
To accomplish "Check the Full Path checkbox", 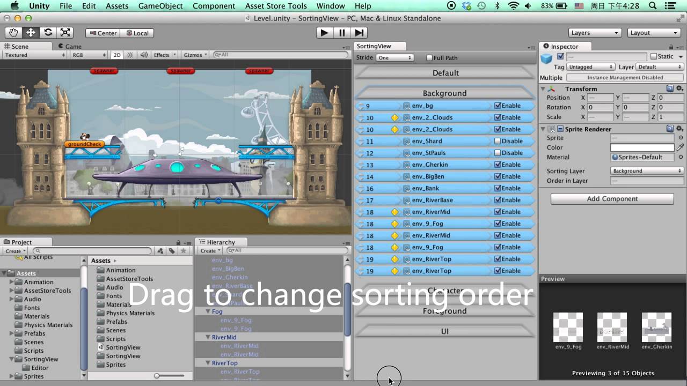I will (429, 58).
